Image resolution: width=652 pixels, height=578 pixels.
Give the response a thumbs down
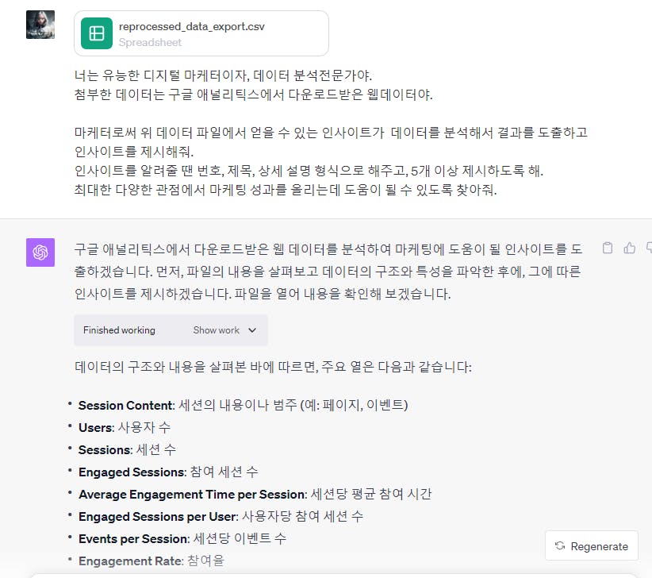[649, 248]
